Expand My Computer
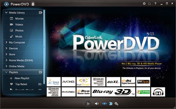This screenshot has height=109, width=176. tap(6, 42)
